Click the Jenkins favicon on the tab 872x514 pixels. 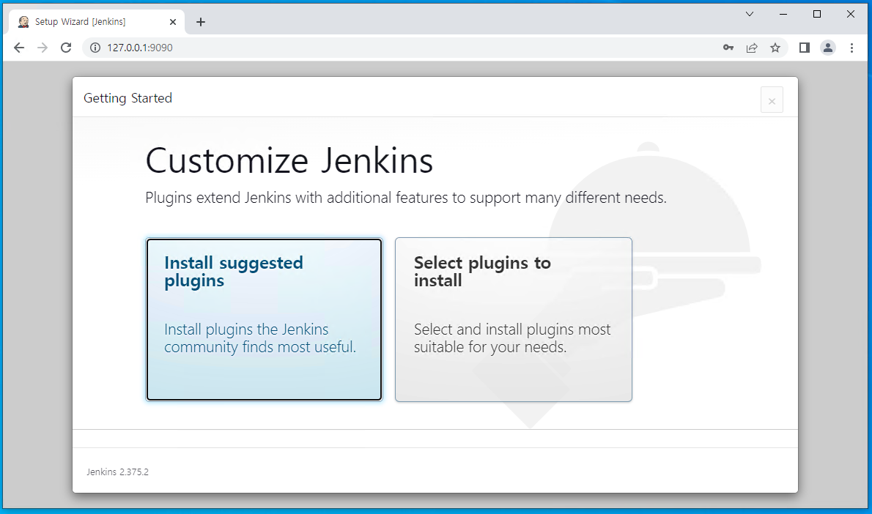click(x=23, y=22)
